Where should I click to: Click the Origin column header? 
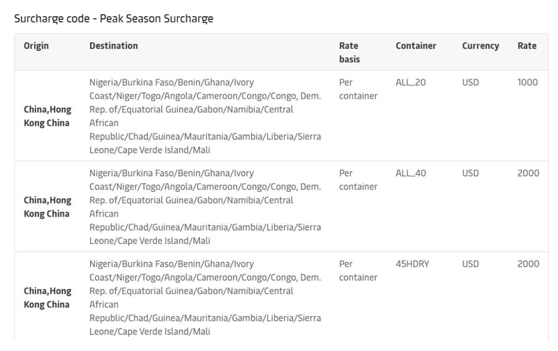pyautogui.click(x=36, y=46)
